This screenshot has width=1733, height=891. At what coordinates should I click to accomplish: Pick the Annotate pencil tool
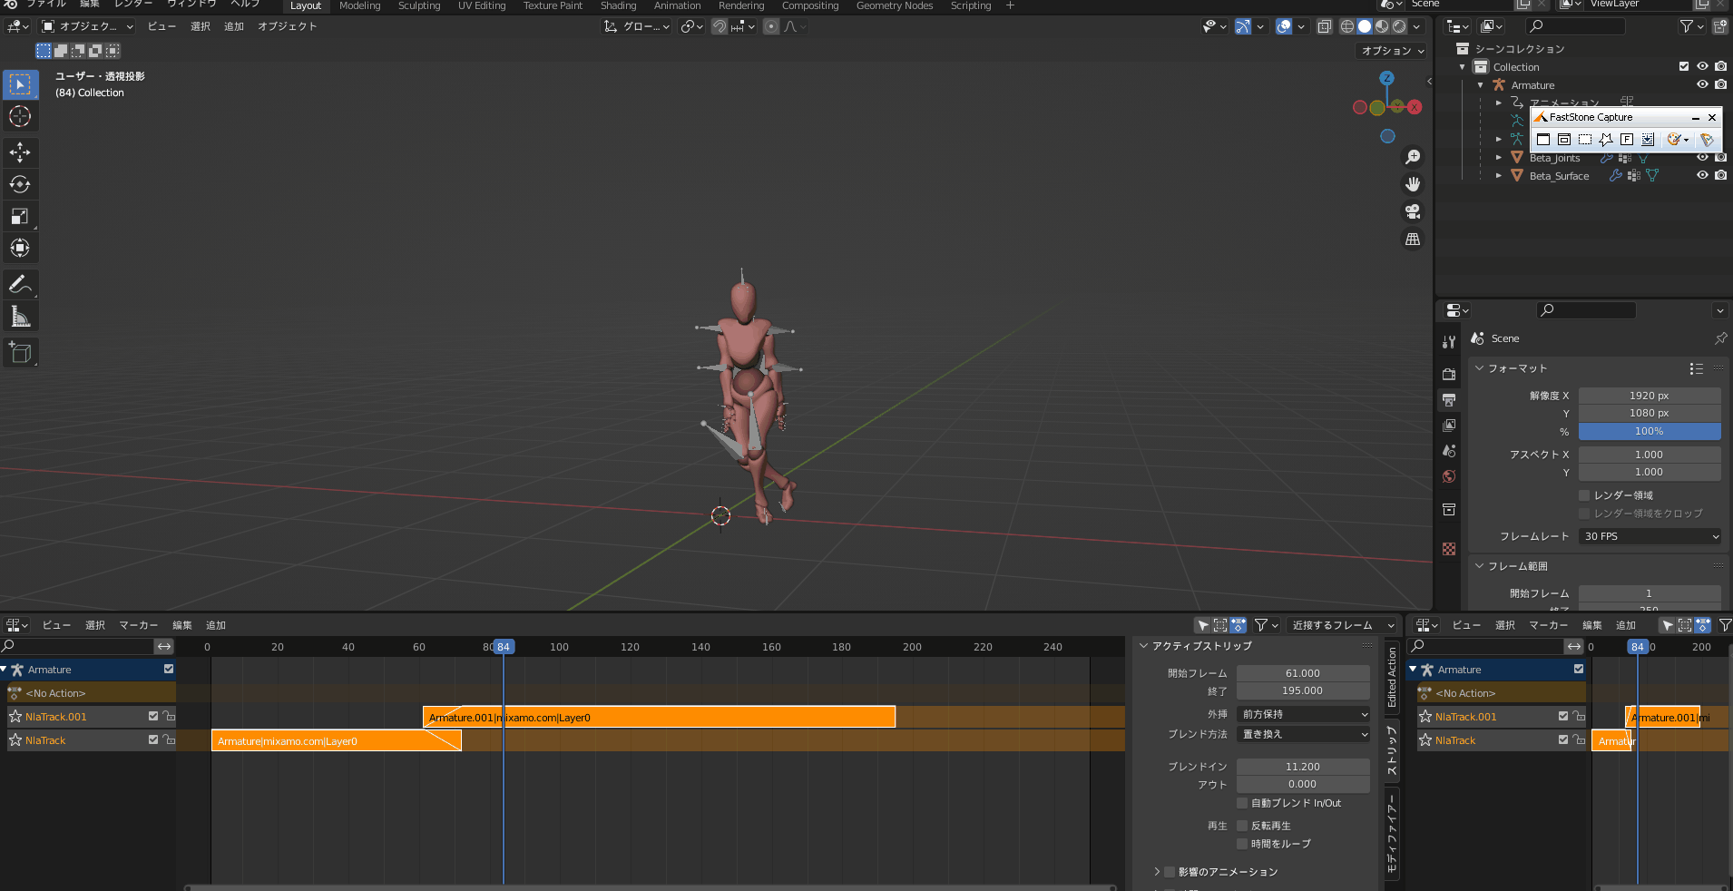coord(20,284)
